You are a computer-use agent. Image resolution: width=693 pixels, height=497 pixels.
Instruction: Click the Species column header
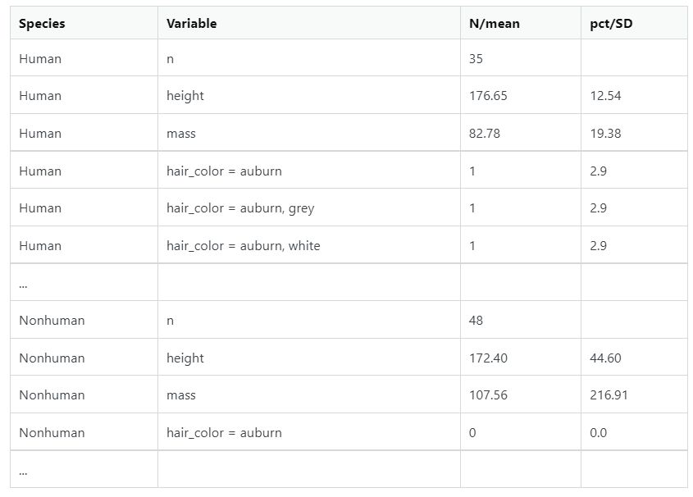click(42, 24)
